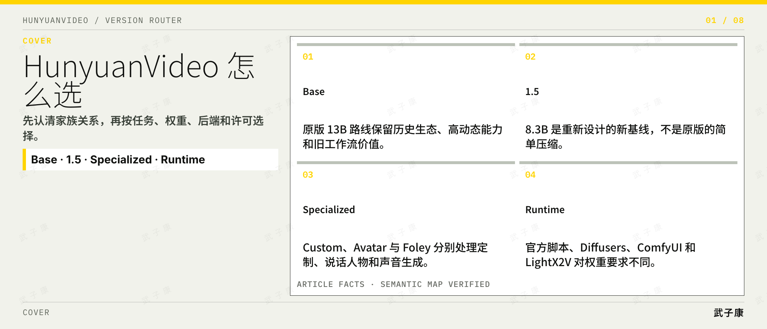Click the description 原版 13B 路线保留历史生态
This screenshot has height=329, width=767.
[x=402, y=137]
